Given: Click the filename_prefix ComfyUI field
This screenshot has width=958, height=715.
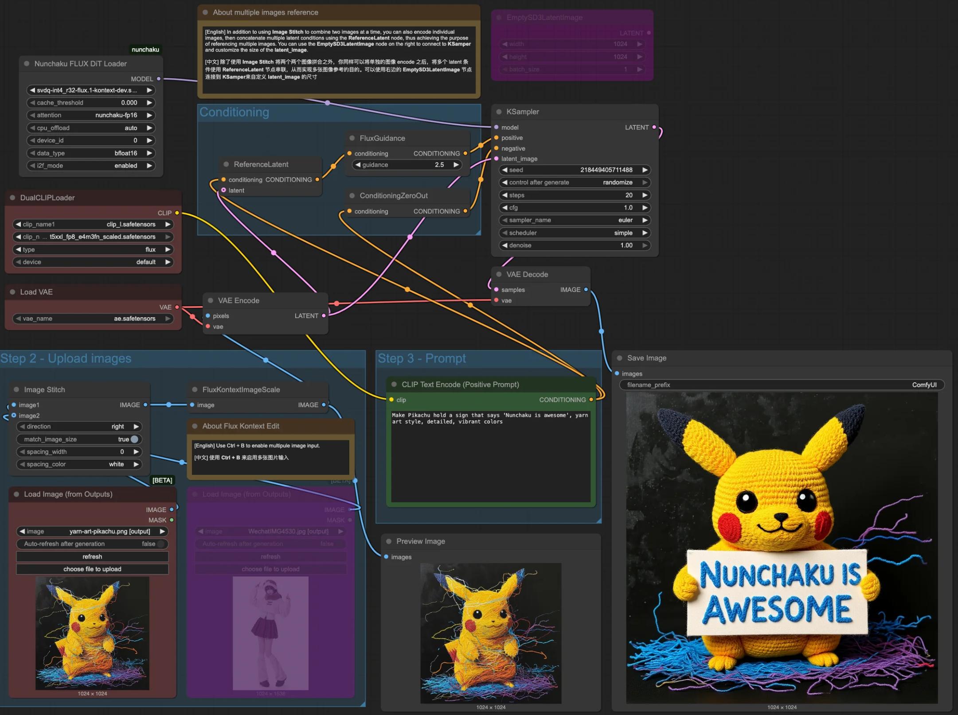Looking at the screenshot, I should 782,385.
